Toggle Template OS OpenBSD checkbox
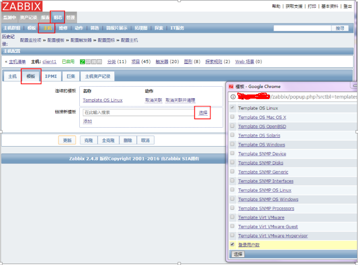 232,126
